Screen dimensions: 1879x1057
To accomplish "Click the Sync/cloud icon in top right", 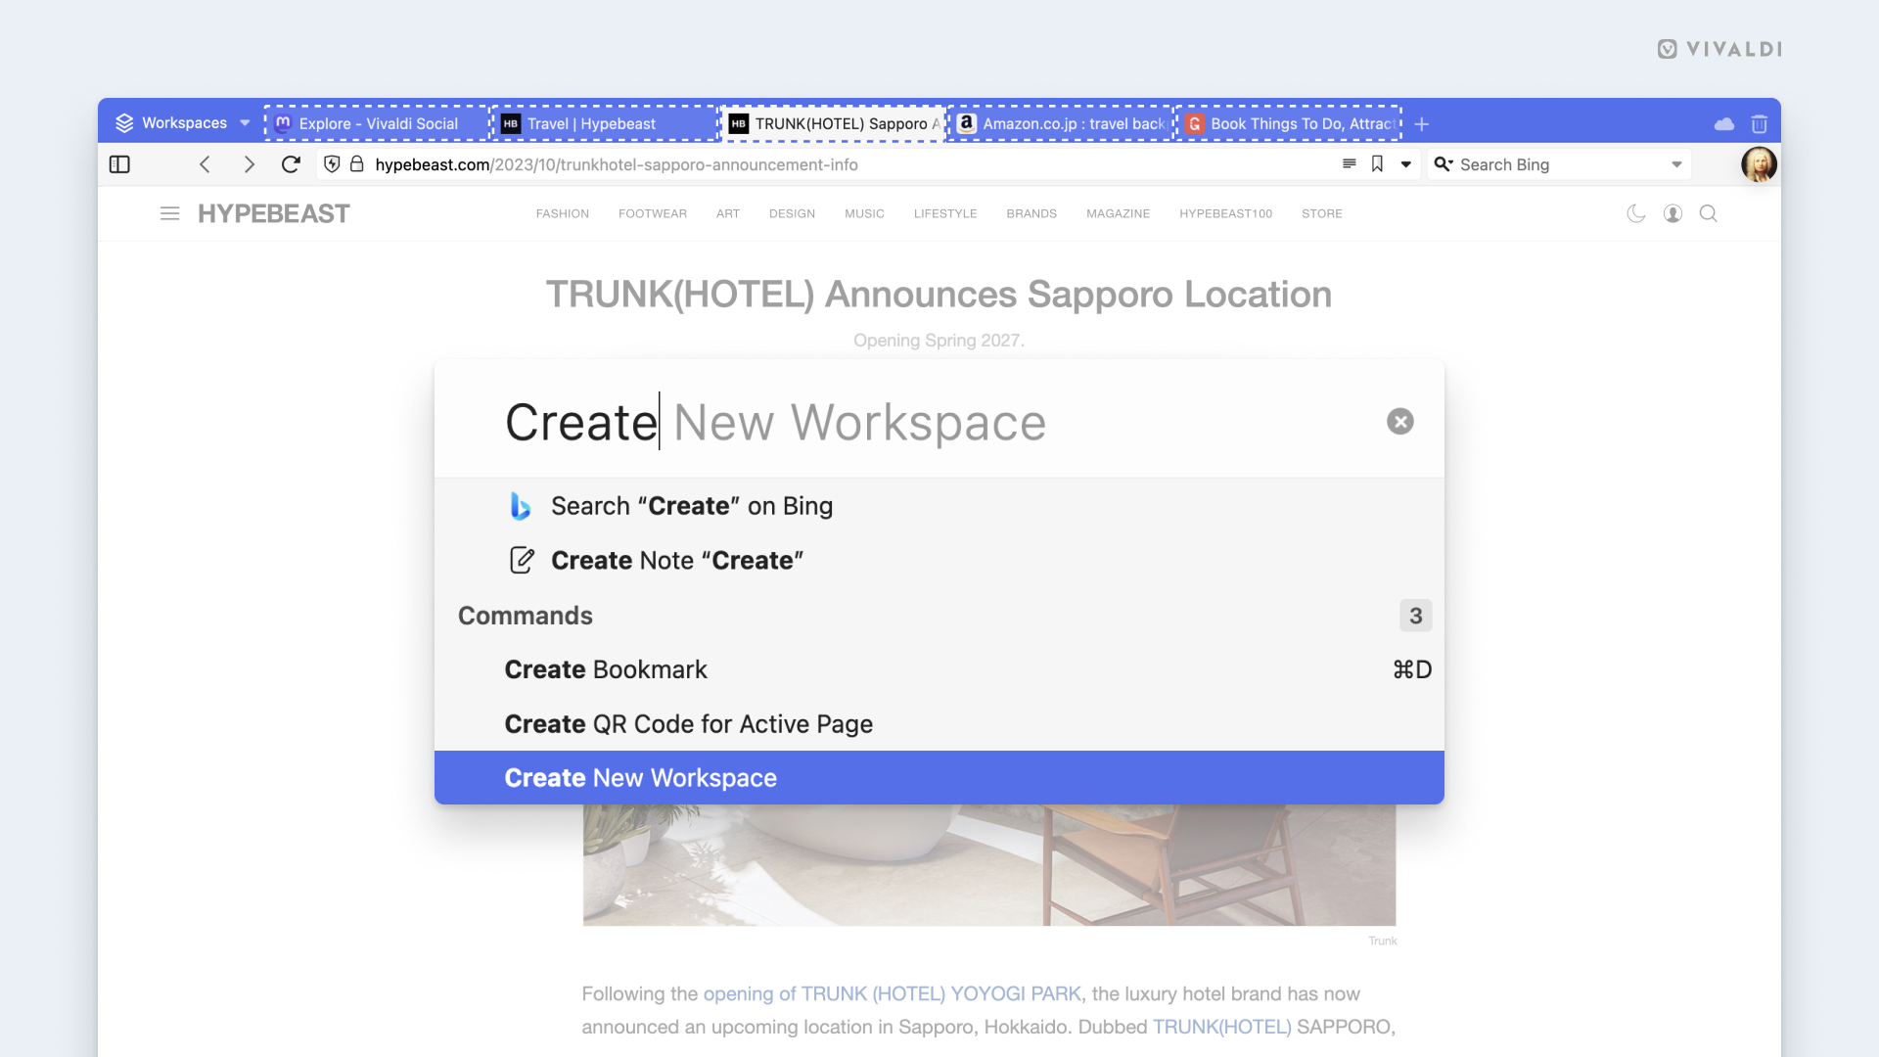I will [1724, 122].
